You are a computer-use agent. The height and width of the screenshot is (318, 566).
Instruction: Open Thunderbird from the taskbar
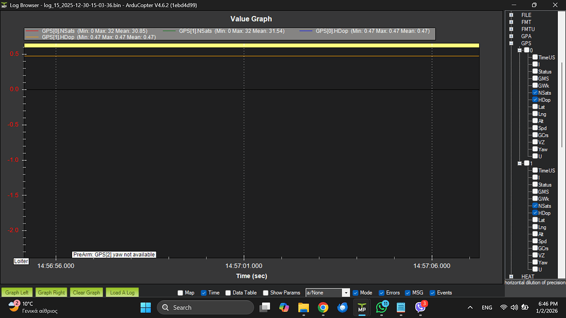pyautogui.click(x=342, y=308)
